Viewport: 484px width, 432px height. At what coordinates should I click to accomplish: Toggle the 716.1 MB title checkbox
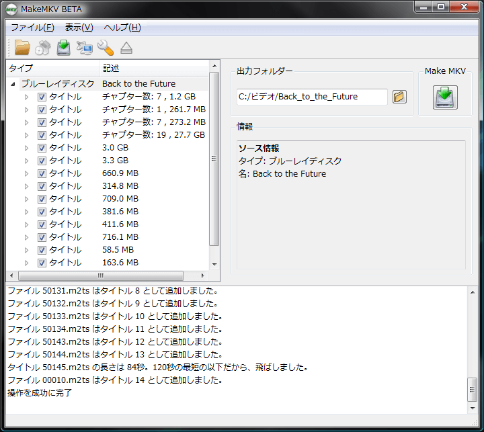pos(42,237)
